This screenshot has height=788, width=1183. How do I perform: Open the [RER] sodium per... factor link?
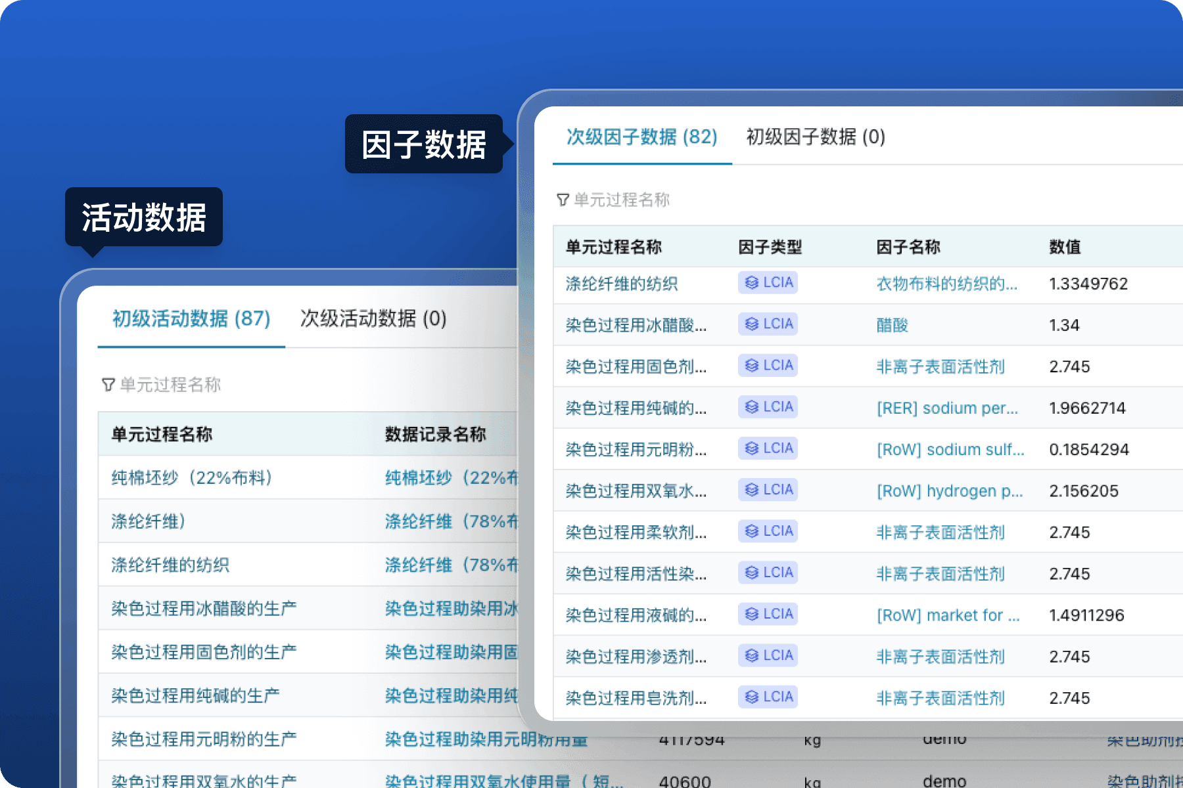coord(946,408)
